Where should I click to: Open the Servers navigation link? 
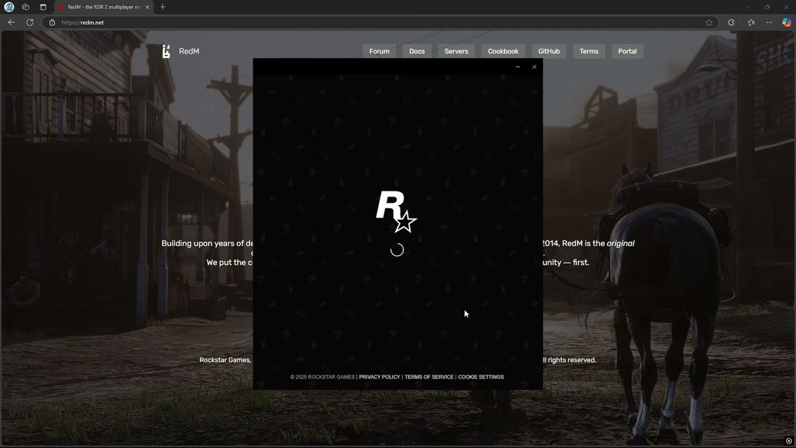pos(456,51)
